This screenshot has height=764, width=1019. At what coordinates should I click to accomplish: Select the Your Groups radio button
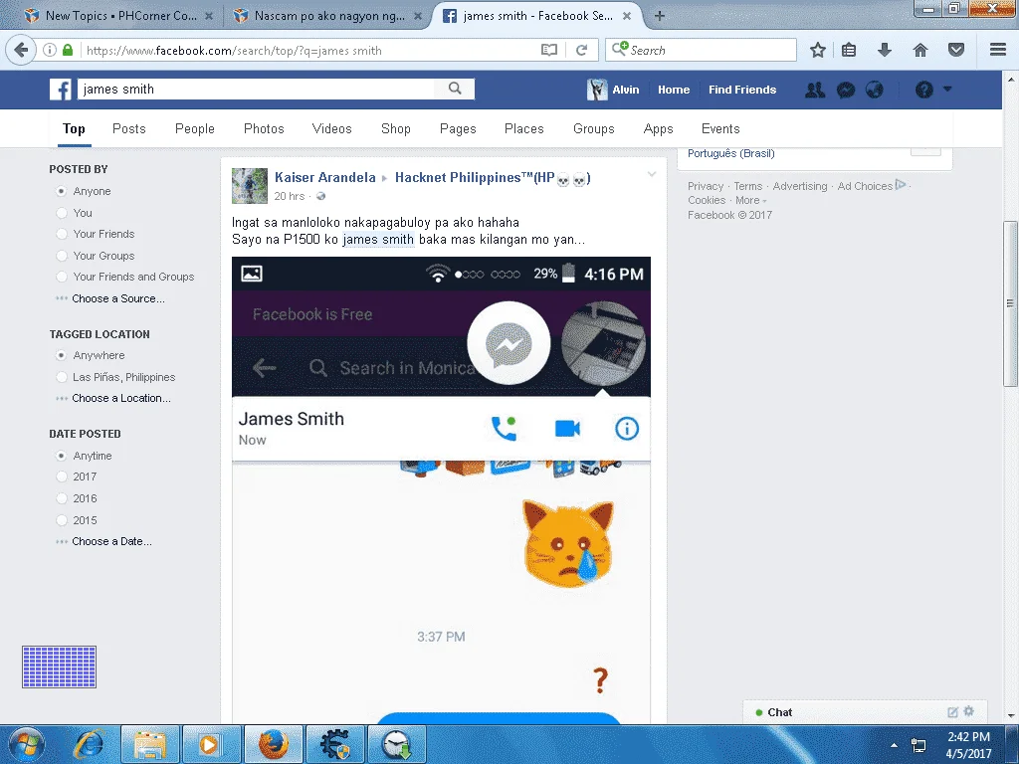coord(61,256)
